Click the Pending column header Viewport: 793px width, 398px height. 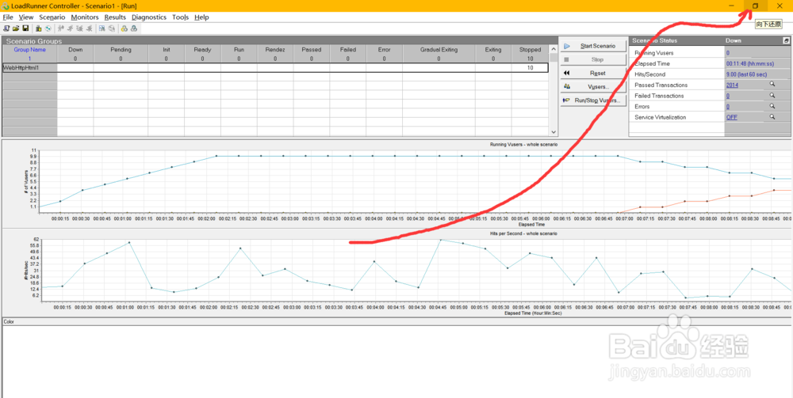pos(121,50)
